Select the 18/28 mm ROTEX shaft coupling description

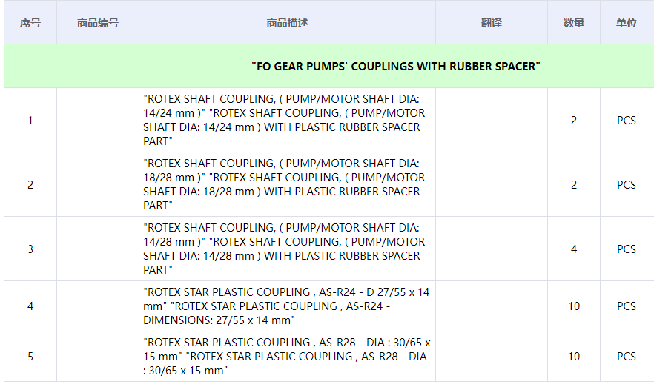pyautogui.click(x=285, y=184)
